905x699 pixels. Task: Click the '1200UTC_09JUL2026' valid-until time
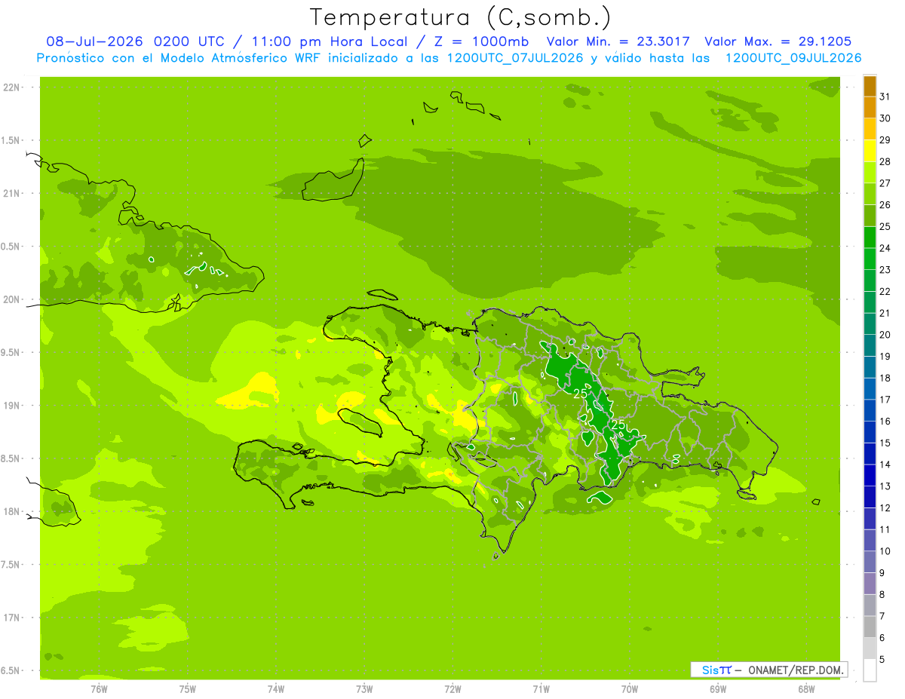[x=793, y=58]
